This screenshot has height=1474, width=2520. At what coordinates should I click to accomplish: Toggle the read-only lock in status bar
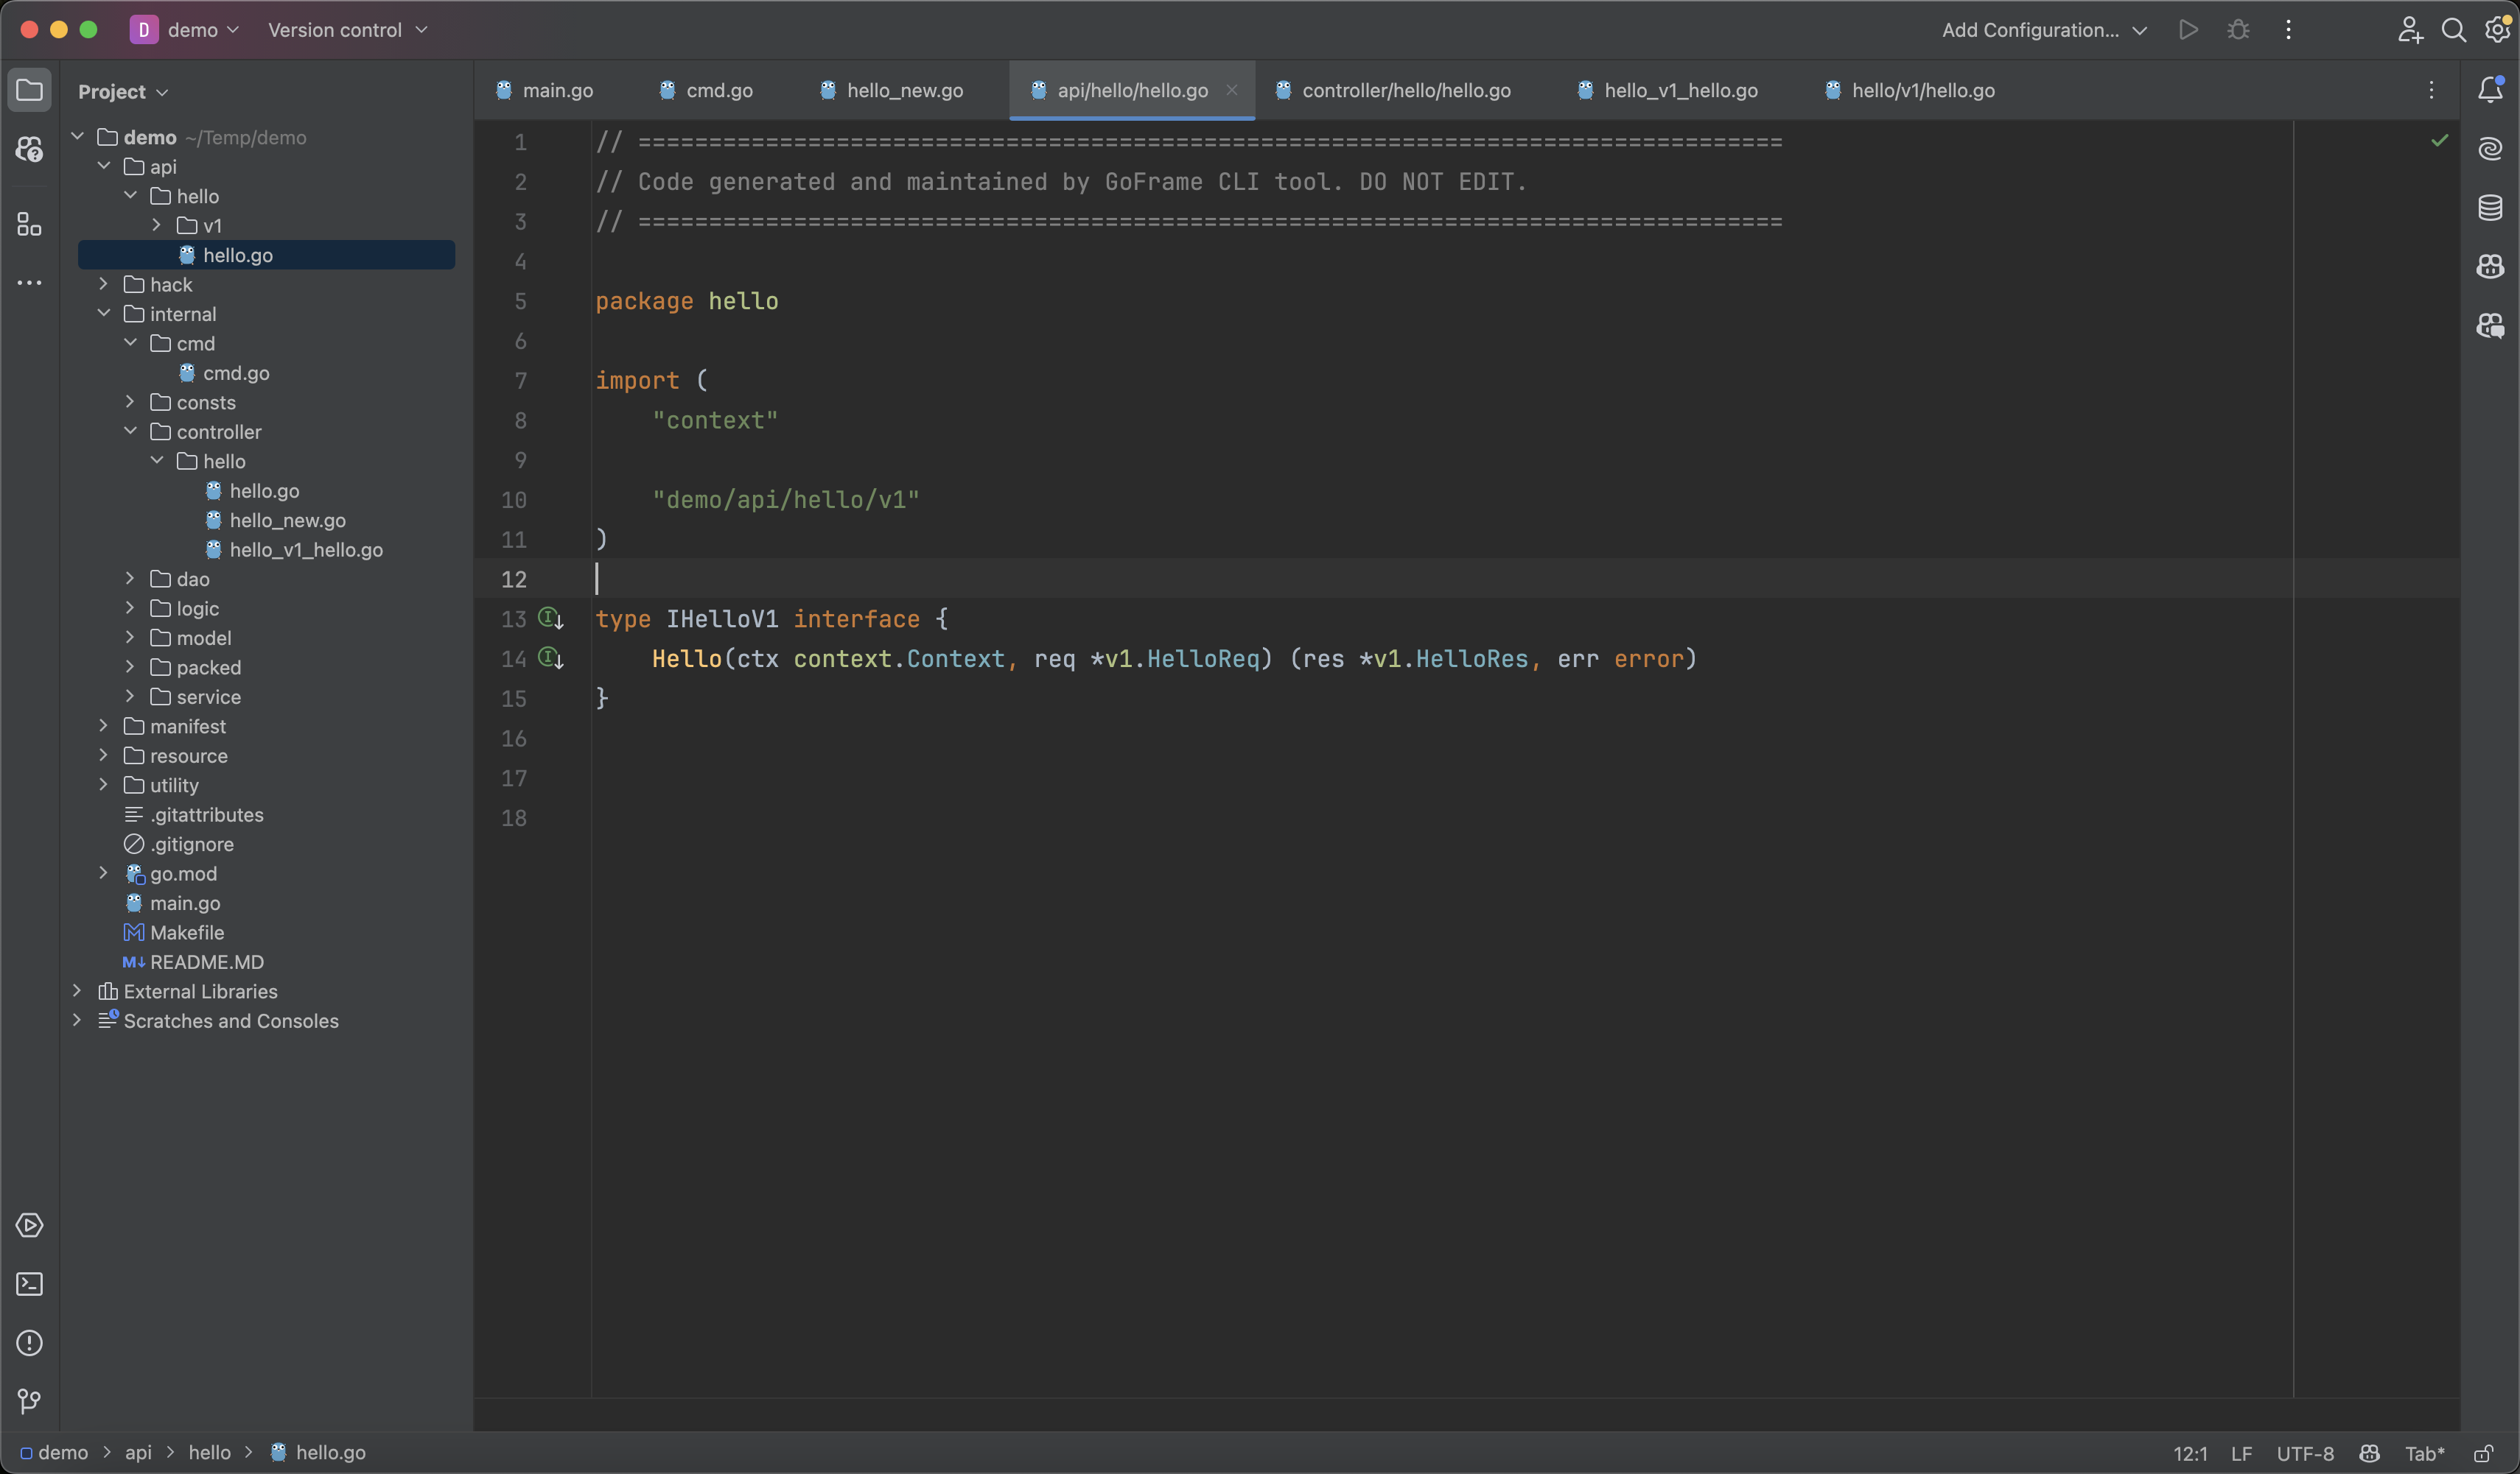click(x=2483, y=1453)
